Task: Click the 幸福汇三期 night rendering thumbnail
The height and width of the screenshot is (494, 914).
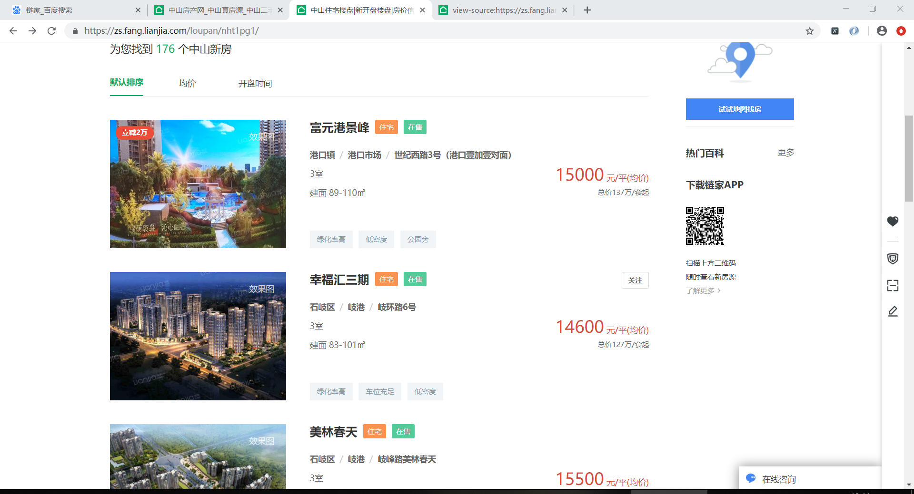Action: [198, 336]
